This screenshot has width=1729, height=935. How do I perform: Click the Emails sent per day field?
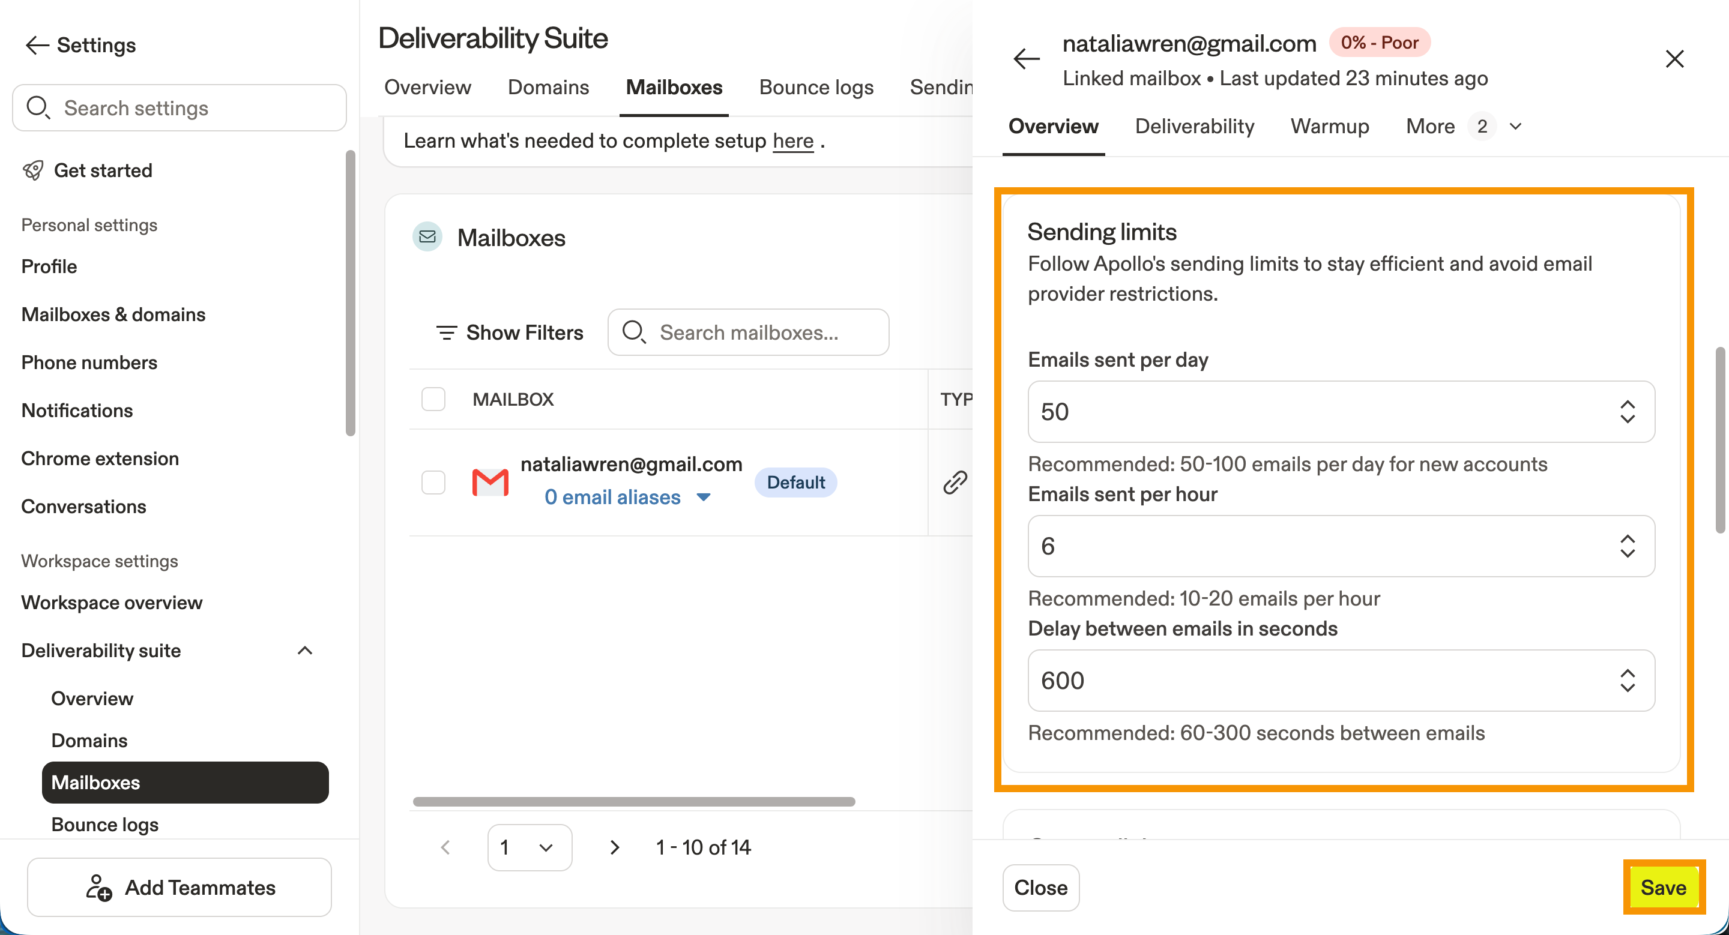[x=1341, y=411]
